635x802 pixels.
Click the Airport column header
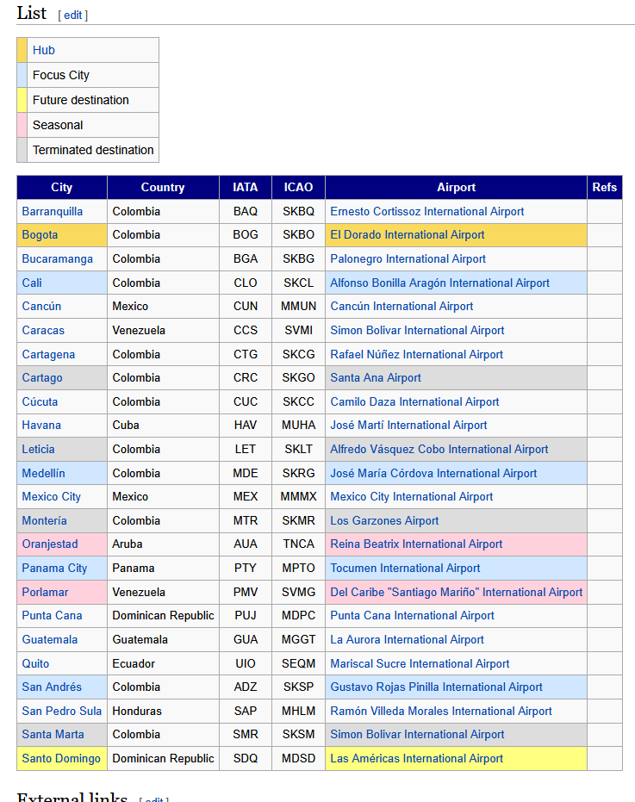[x=456, y=187]
